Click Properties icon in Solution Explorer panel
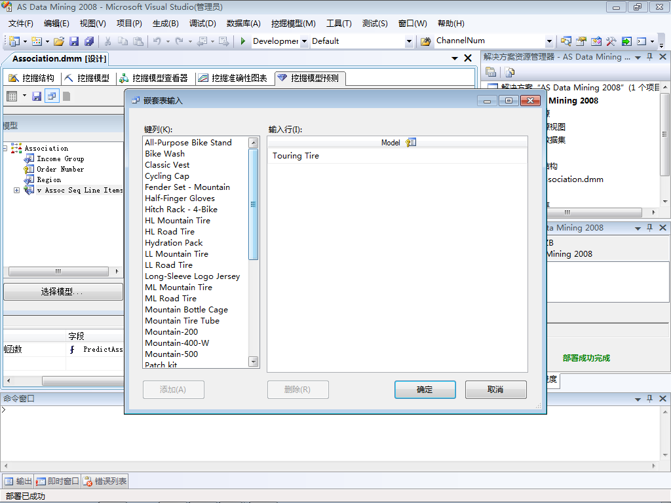Image resolution: width=671 pixels, height=503 pixels. pyautogui.click(x=491, y=72)
